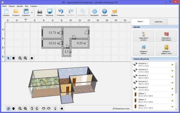Toggle the light bulb in 3D toolbar
The height and width of the screenshot is (113, 180).
pyautogui.click(x=55, y=108)
